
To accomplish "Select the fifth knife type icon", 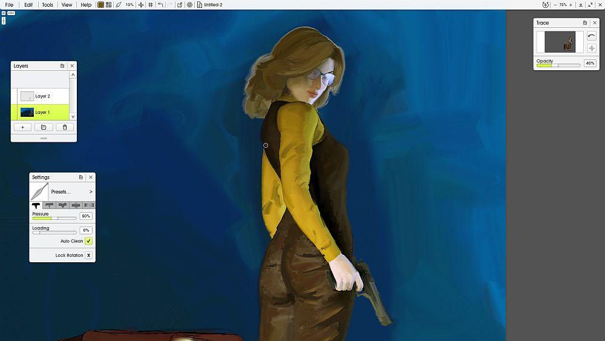I will [89, 205].
